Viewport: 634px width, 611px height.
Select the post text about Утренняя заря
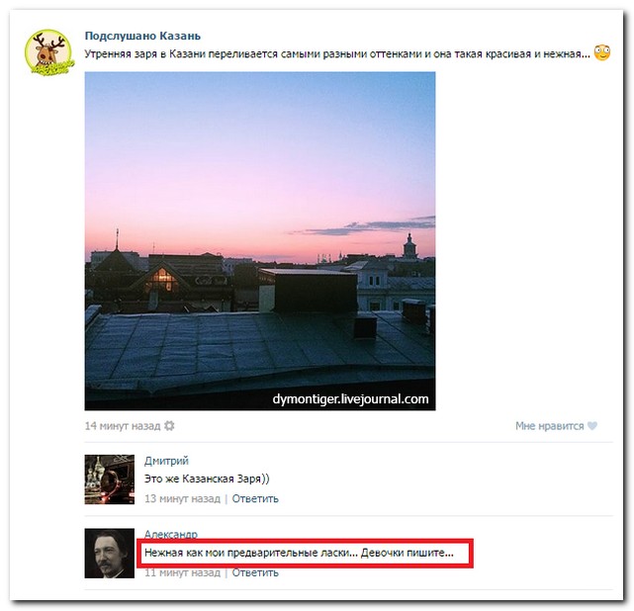[x=337, y=53]
